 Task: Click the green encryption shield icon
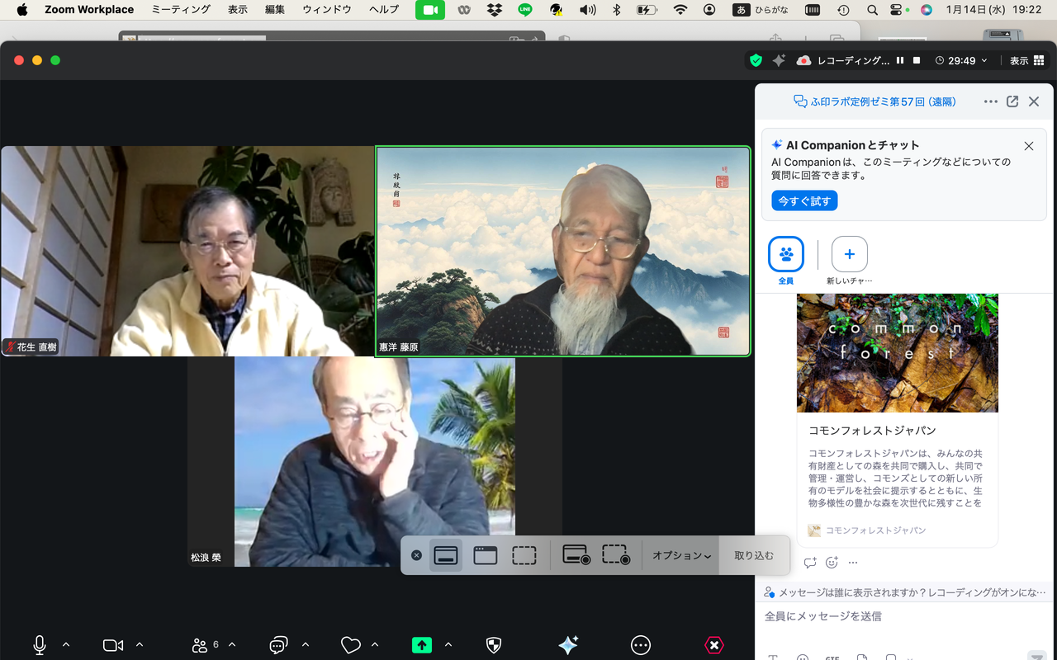pyautogui.click(x=756, y=60)
